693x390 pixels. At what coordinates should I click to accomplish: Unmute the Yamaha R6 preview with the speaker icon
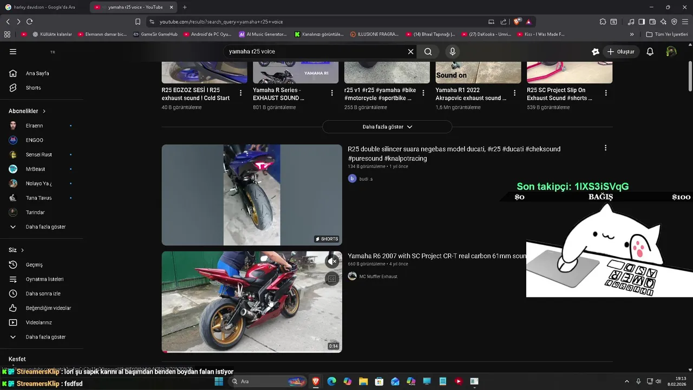332,261
